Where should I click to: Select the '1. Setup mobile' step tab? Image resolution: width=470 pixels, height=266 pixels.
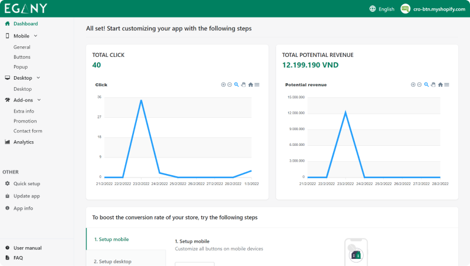pos(112,239)
